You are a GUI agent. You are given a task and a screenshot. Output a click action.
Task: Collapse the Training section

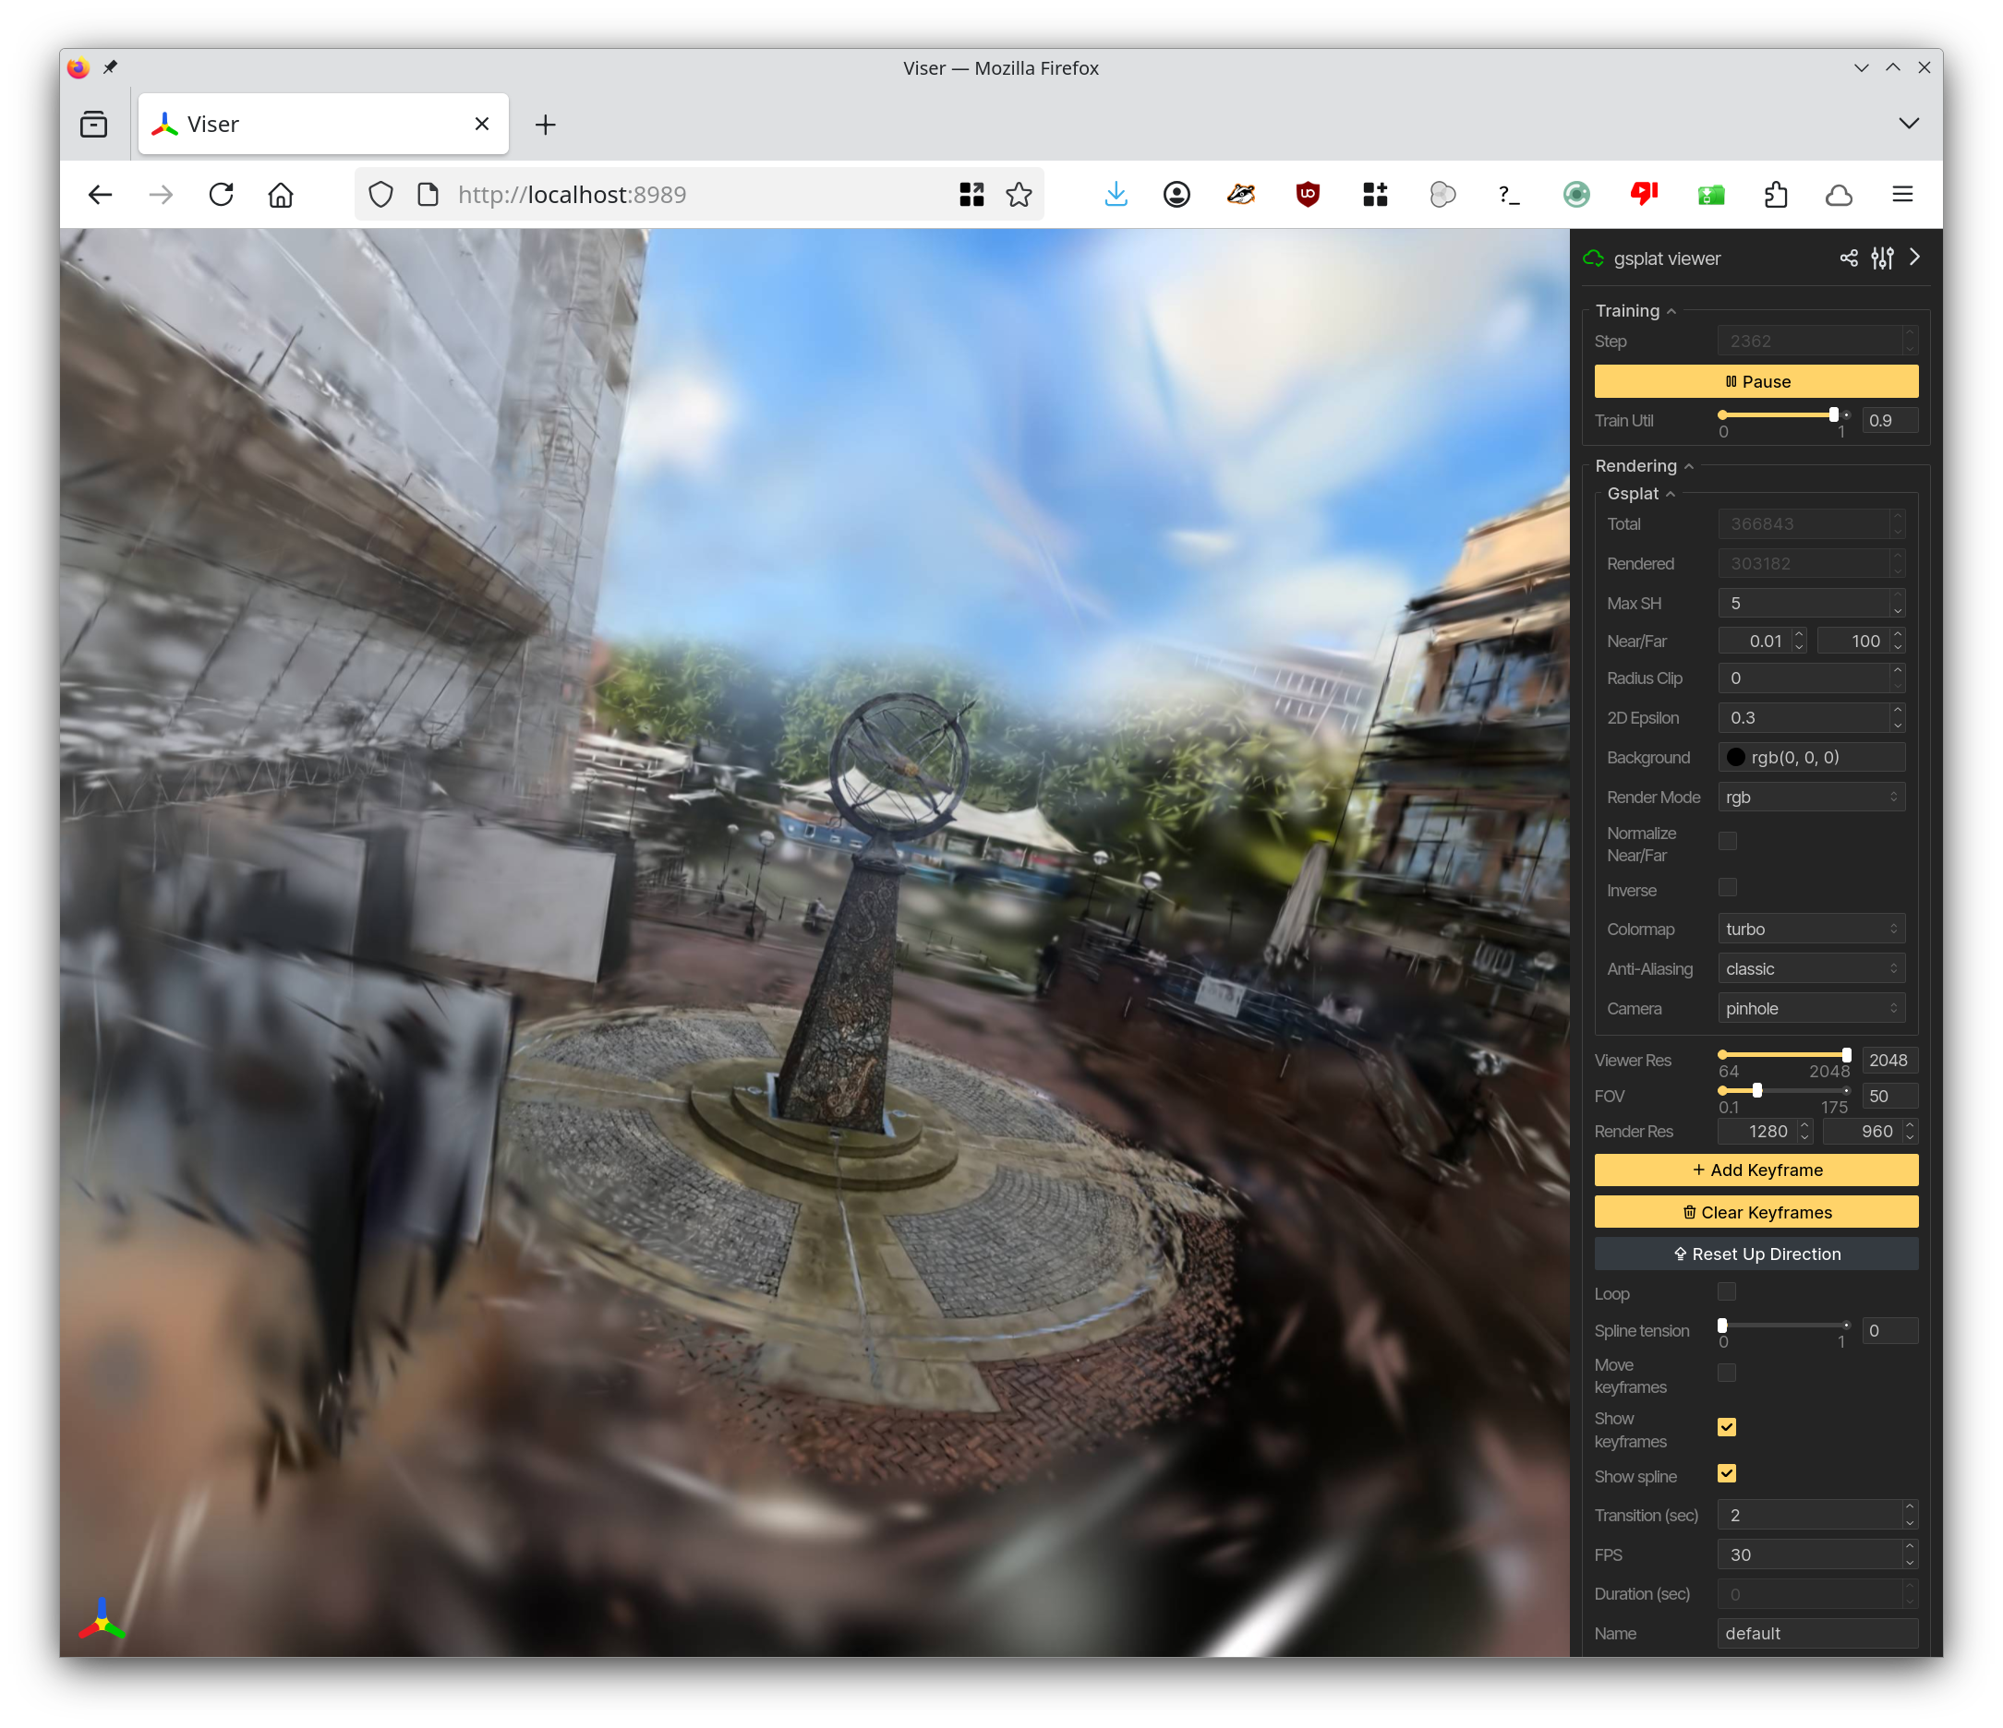[1672, 310]
